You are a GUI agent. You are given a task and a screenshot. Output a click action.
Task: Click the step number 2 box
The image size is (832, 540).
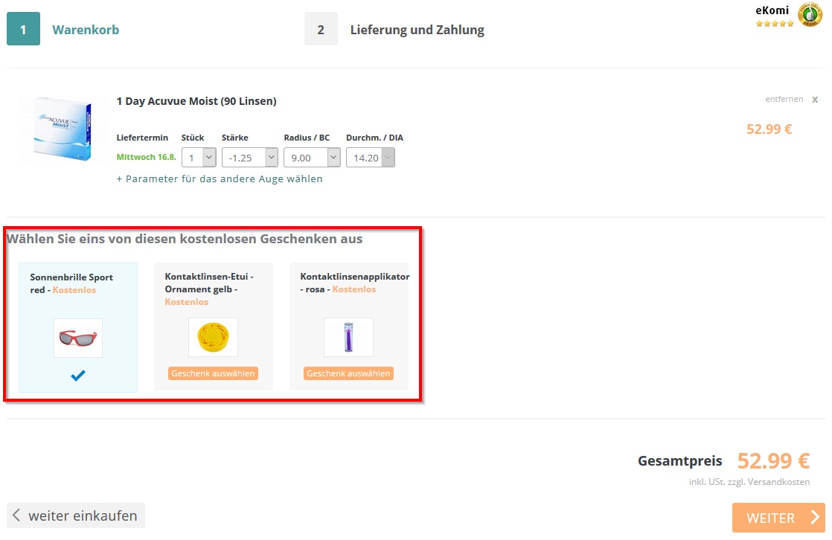[x=321, y=29]
